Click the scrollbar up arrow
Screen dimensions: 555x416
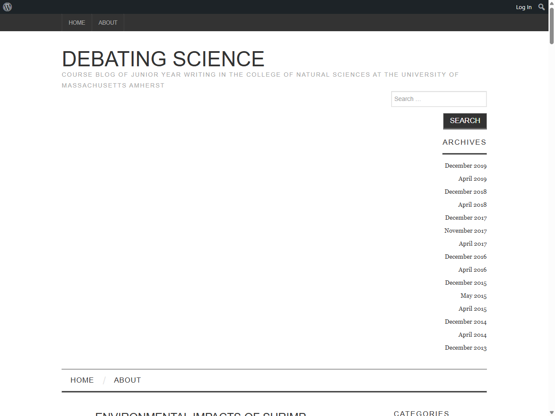552,3
